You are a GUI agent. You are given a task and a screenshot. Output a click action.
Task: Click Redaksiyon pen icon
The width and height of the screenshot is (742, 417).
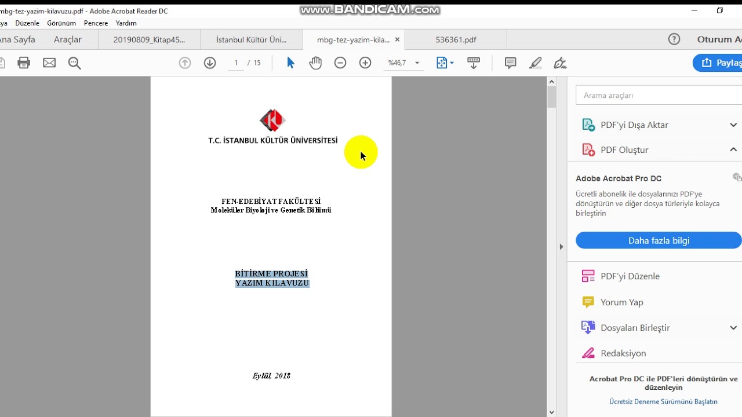588,353
